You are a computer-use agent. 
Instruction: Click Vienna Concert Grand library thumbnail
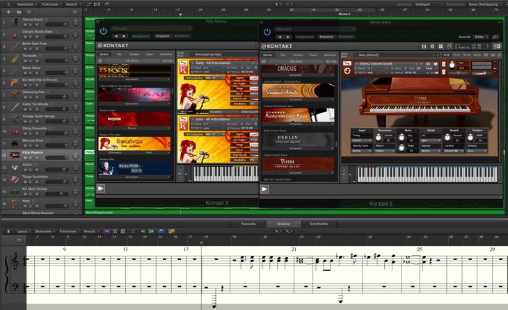click(298, 164)
